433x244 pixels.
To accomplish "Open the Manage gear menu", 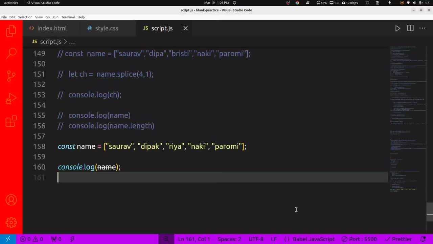I will click(x=11, y=222).
